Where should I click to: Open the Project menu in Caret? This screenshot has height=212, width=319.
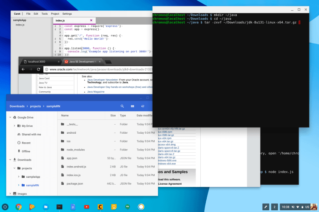pos(55,13)
